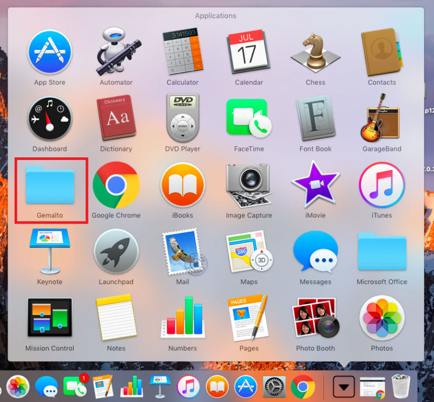
Task: Collapse the Applications stack in the Dock
Action: [x=344, y=386]
